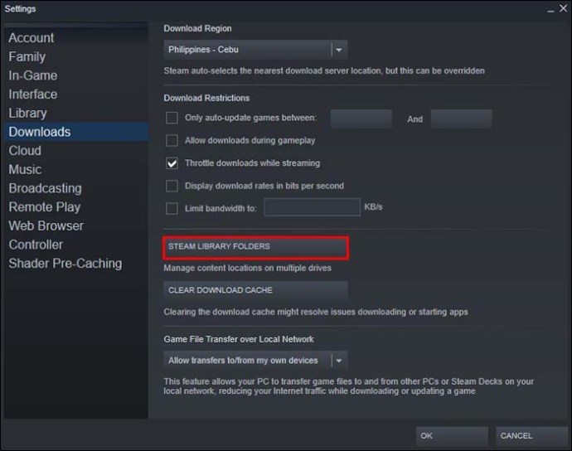Select the Downloads category
Viewport: 572px width, 451px height.
76,132
